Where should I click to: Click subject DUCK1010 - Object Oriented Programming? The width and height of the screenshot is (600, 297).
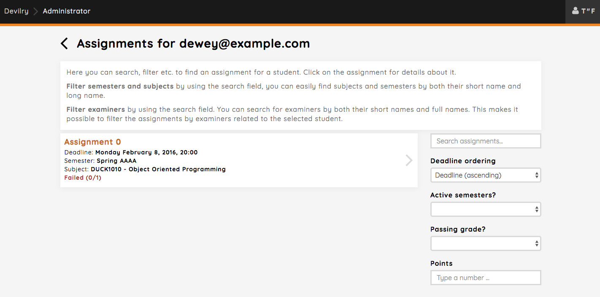[x=158, y=169]
